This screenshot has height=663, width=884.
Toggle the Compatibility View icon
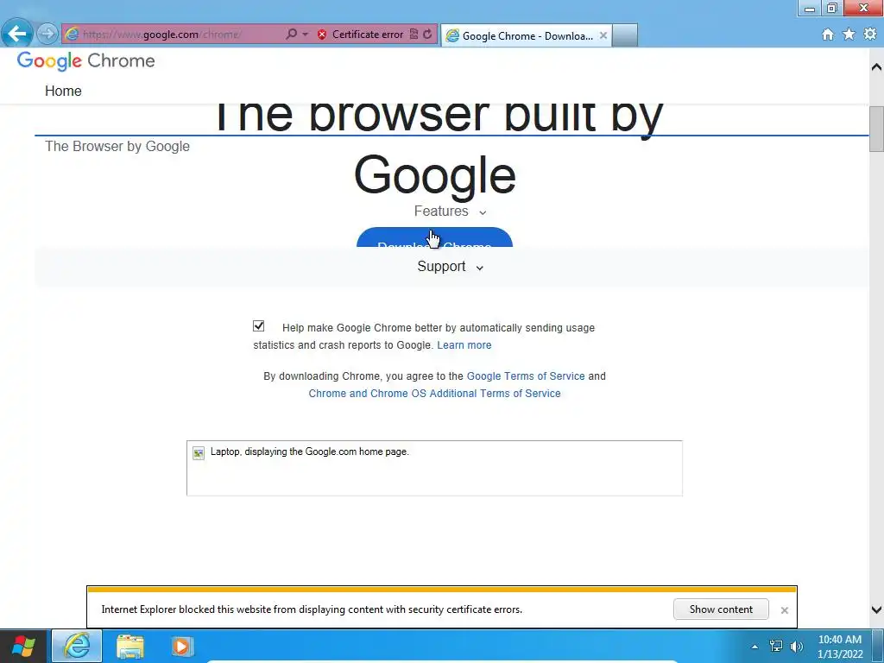coord(414,35)
